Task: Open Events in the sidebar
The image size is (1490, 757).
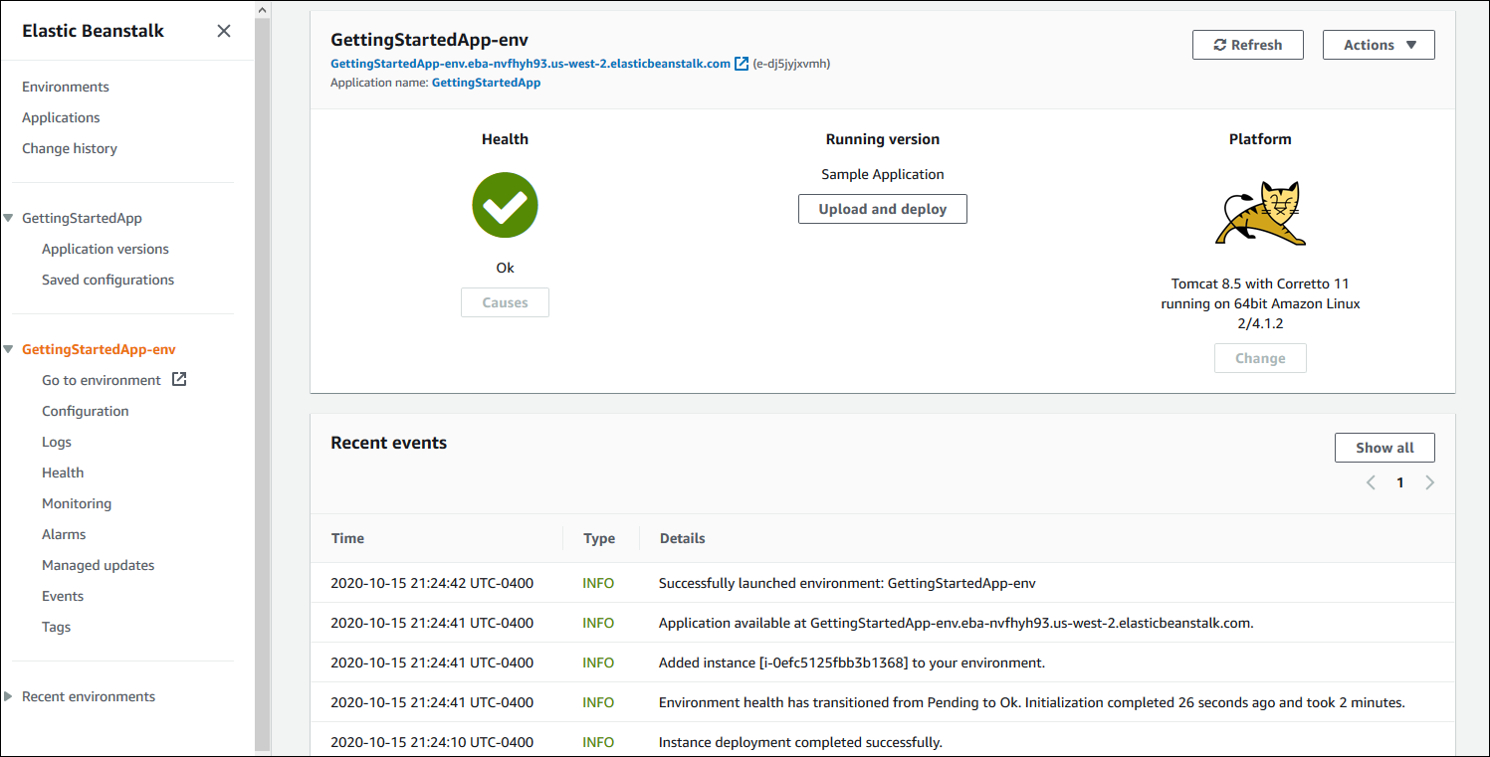Action: (63, 596)
